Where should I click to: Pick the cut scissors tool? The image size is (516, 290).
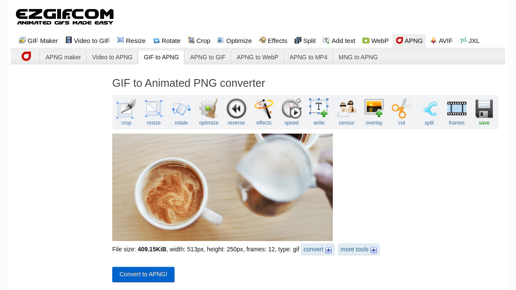pyautogui.click(x=401, y=112)
